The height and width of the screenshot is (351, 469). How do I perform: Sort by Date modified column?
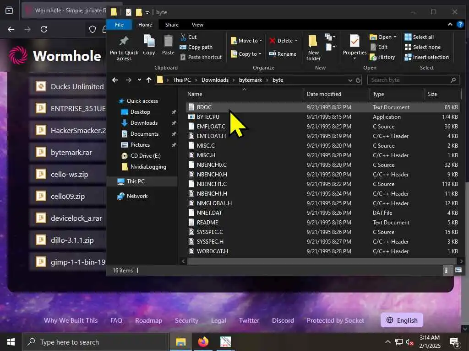[x=324, y=94]
